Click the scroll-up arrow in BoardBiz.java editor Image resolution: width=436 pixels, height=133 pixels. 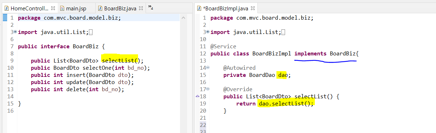pyautogui.click(x=184, y=18)
